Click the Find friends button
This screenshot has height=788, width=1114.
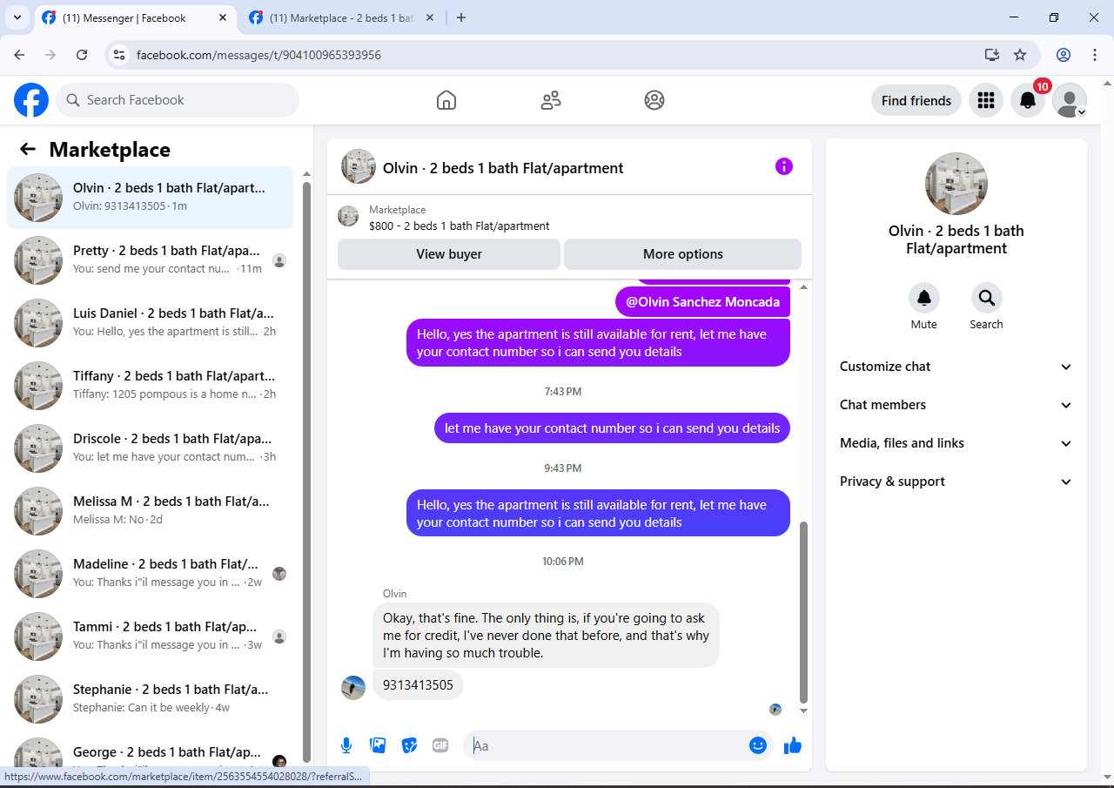(x=916, y=100)
